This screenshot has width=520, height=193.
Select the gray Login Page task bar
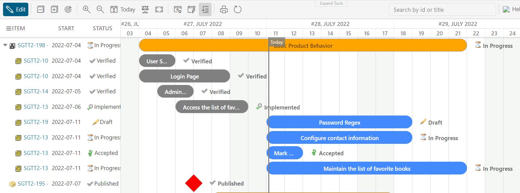[x=184, y=76]
